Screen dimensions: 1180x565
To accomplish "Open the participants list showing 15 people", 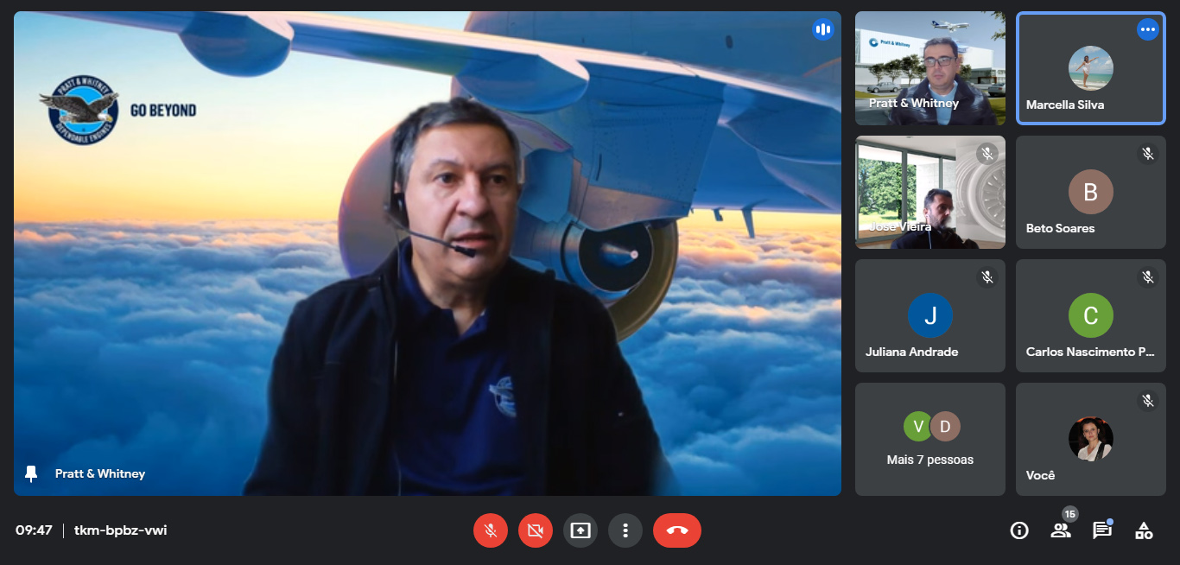I will click(x=1061, y=530).
